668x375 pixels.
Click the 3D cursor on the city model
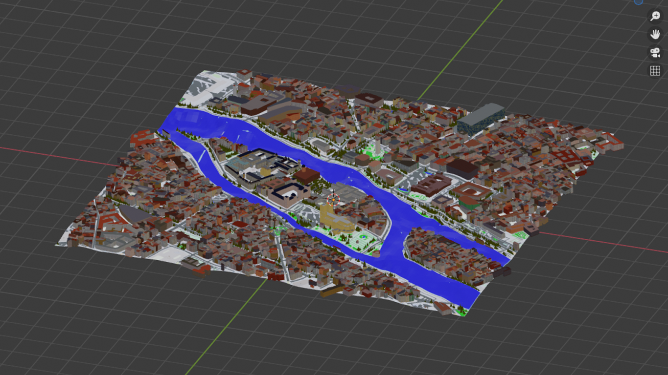[334, 199]
